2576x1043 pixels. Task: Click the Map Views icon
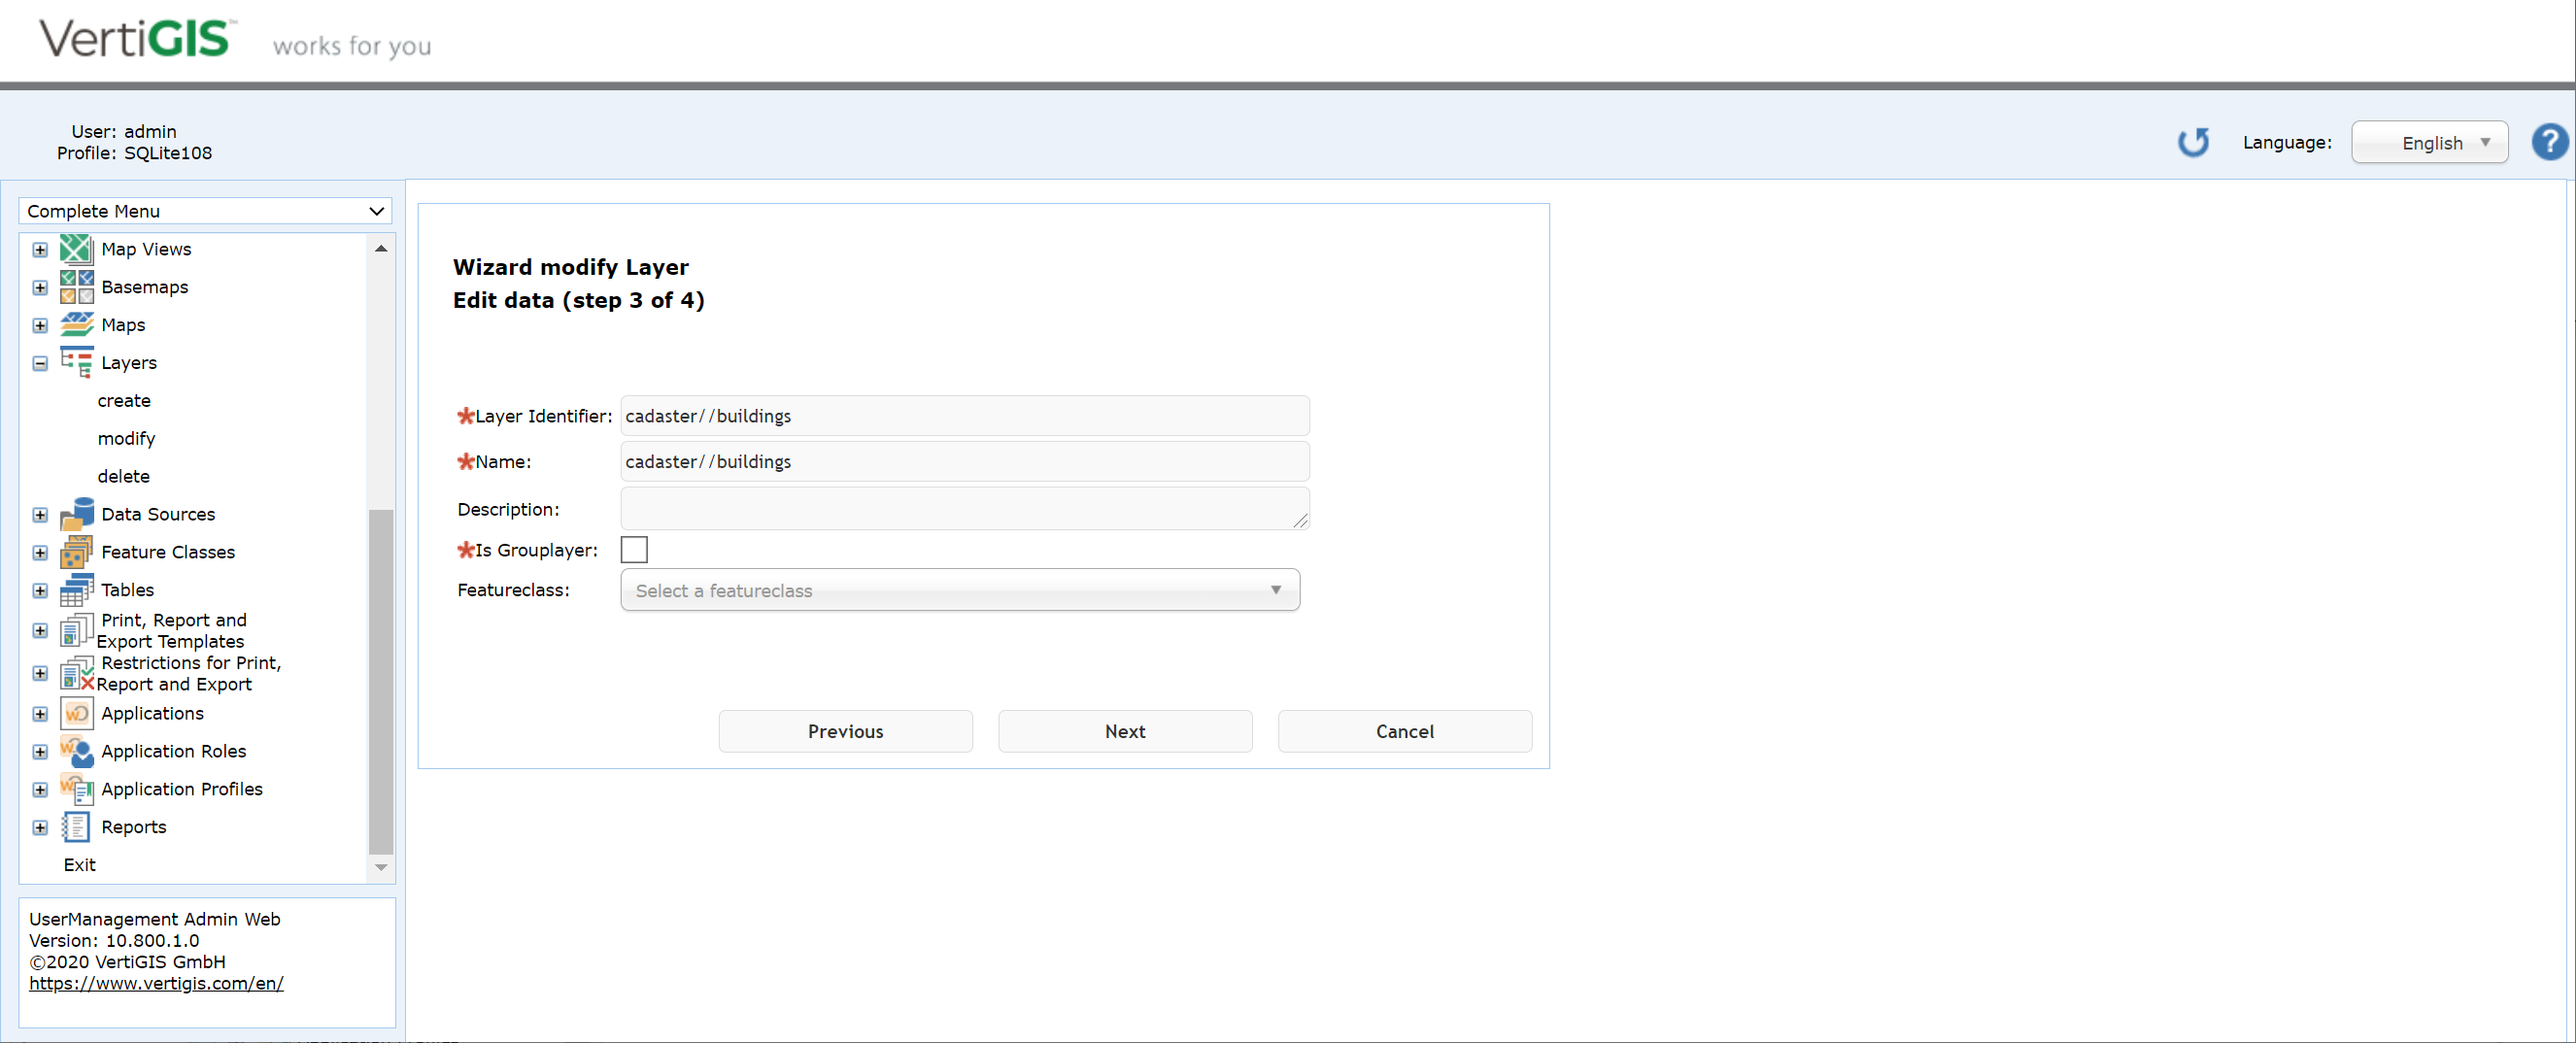coord(76,248)
